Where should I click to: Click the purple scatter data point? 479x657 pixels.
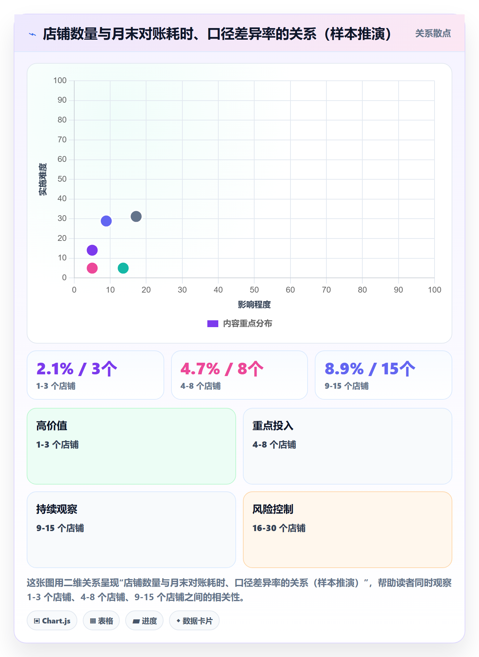coord(92,250)
